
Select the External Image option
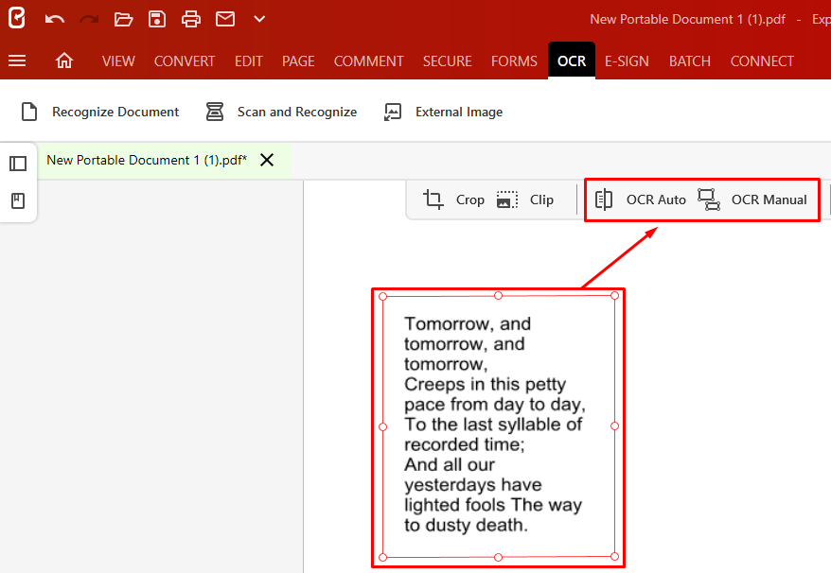click(x=443, y=112)
